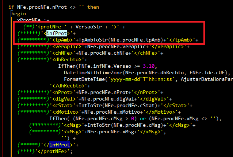Click the '</protNFe>' closing tag string
Viewport: 233px width, 157px height.
pyautogui.click(x=52, y=151)
